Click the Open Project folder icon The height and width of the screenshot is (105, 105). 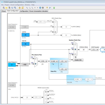[7, 8]
